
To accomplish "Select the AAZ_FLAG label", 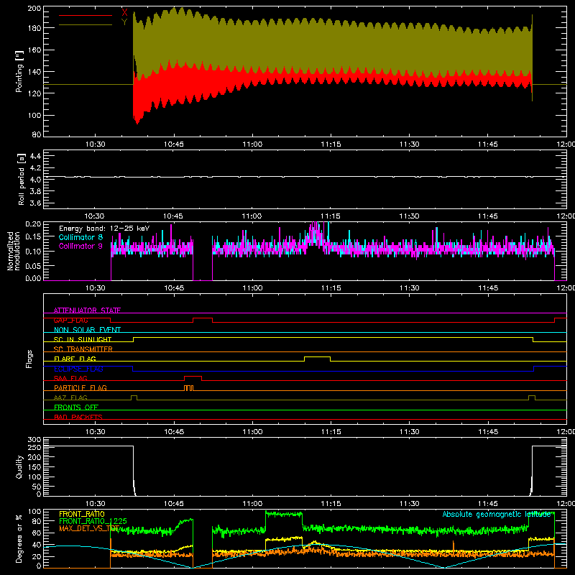I will (70, 397).
